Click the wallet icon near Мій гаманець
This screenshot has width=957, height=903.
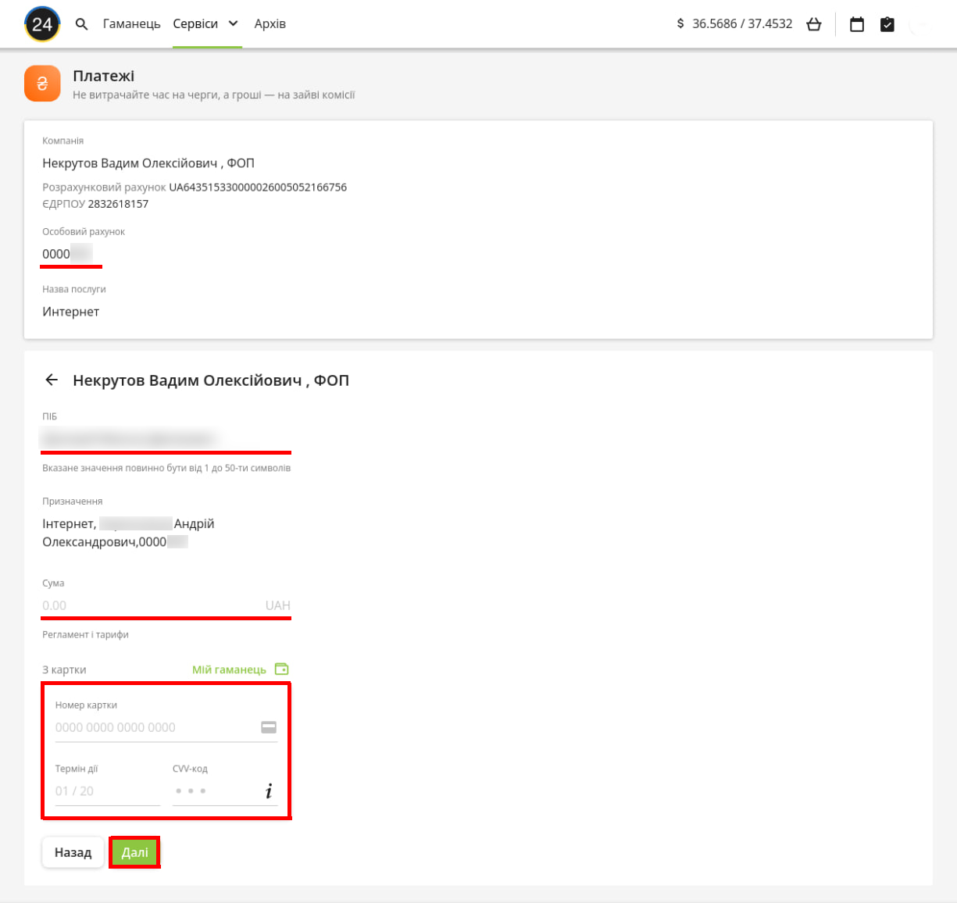[x=282, y=669]
